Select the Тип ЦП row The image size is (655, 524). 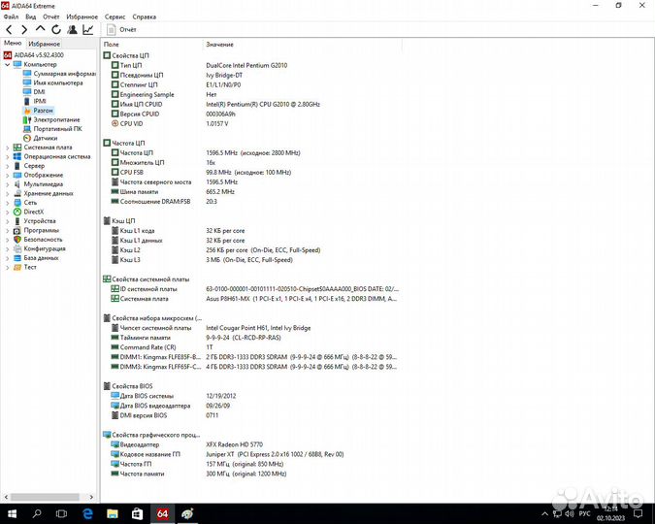pos(250,65)
